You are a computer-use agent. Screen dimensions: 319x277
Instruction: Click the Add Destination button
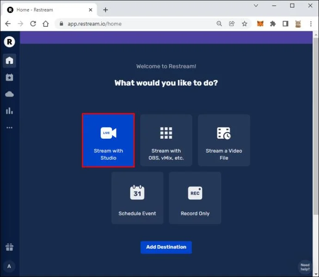point(166,247)
